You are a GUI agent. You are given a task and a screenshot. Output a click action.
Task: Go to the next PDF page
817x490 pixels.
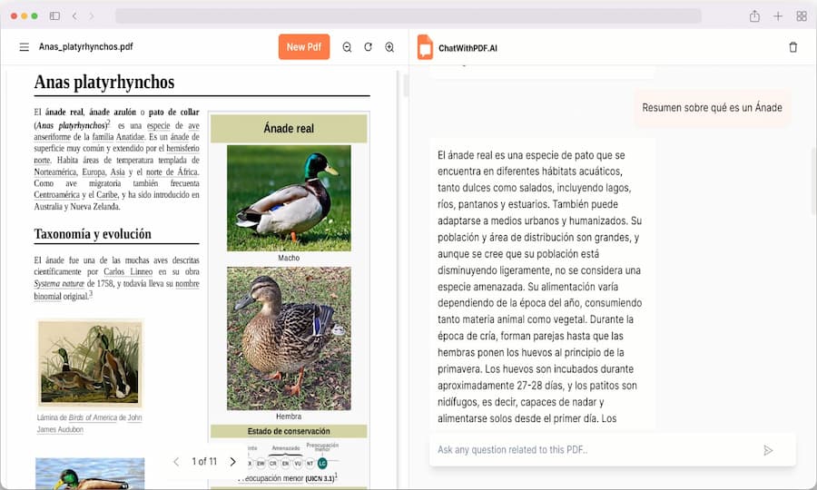click(232, 461)
